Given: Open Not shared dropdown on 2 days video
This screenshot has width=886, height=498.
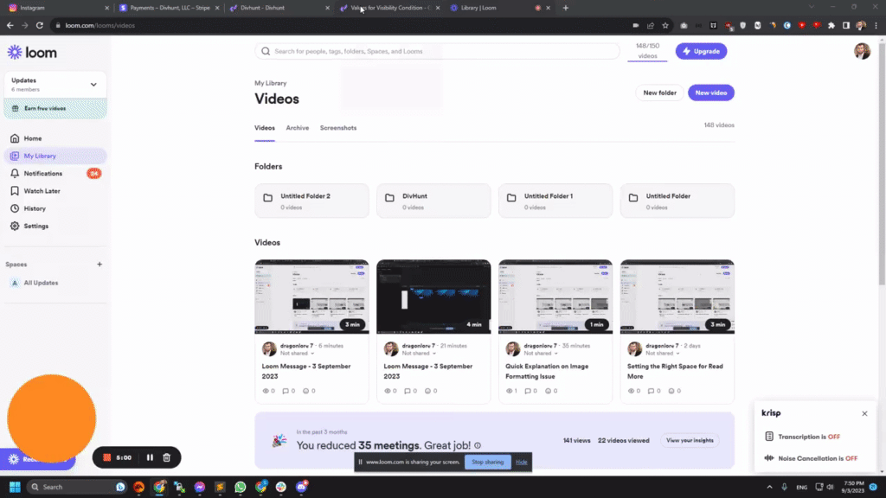Looking at the screenshot, I should (663, 354).
